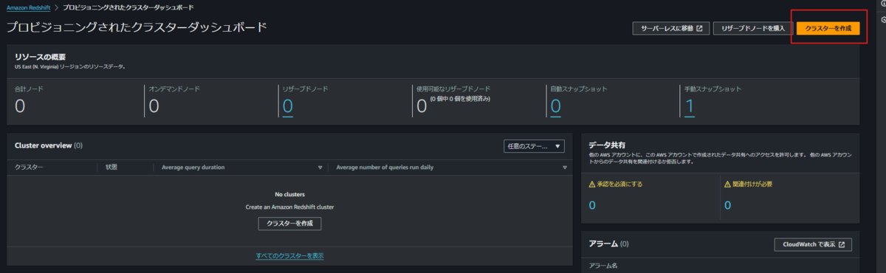Click the No clusters message text

[289, 195]
